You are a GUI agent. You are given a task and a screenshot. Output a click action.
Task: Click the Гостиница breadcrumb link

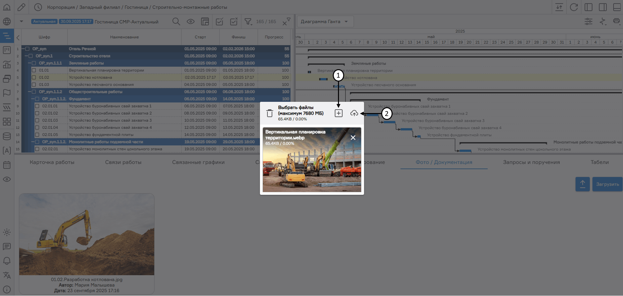click(x=136, y=7)
